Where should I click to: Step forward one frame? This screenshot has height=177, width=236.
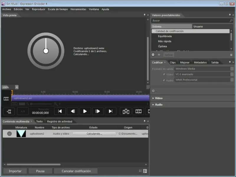(98, 111)
